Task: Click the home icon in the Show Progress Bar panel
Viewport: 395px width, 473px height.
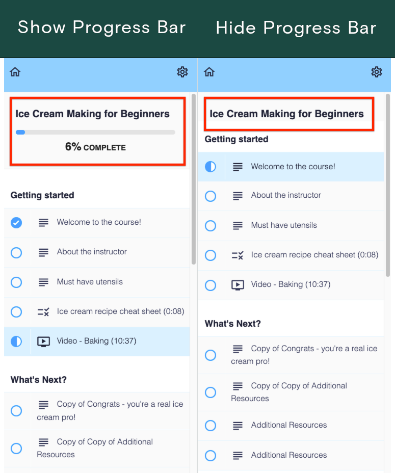Action: tap(15, 72)
